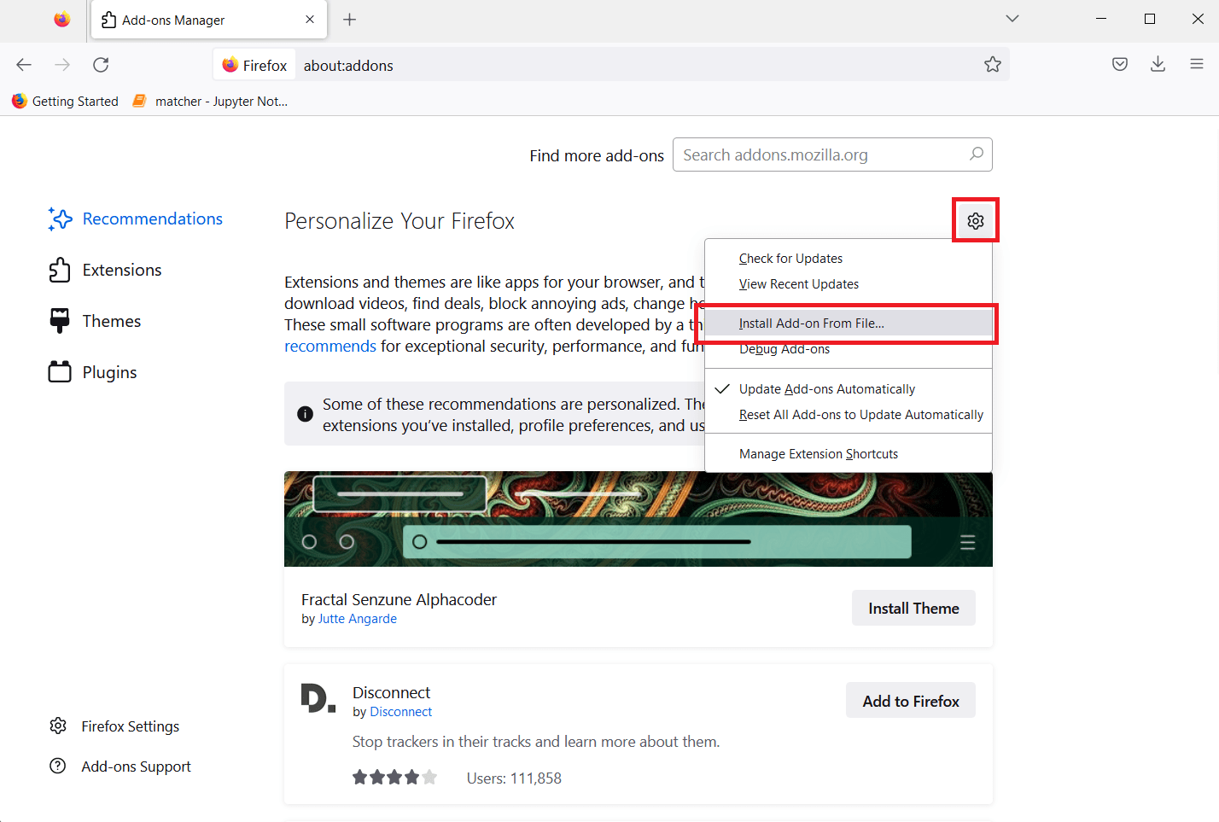Maximize the Firefox window
This screenshot has height=822, width=1219.
point(1150,19)
